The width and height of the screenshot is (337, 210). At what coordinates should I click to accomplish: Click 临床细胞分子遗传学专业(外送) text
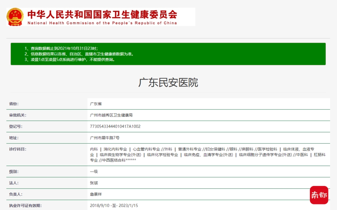coord(266,155)
